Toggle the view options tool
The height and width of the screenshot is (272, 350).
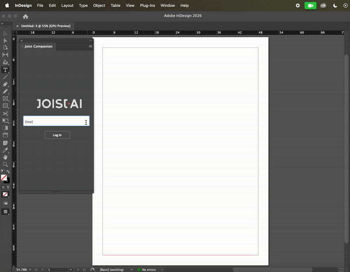[x=5, y=203]
